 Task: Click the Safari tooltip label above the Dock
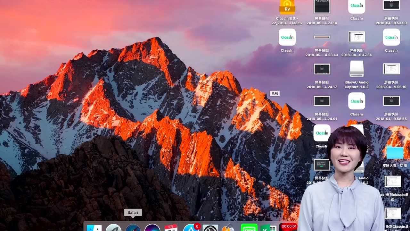[x=133, y=212]
